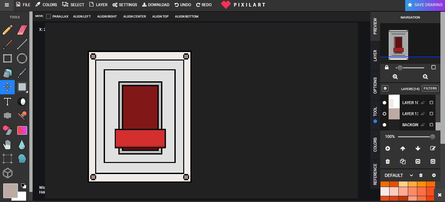This screenshot has height=202, width=445.
Task: Open the File menu
Action: click(23, 5)
